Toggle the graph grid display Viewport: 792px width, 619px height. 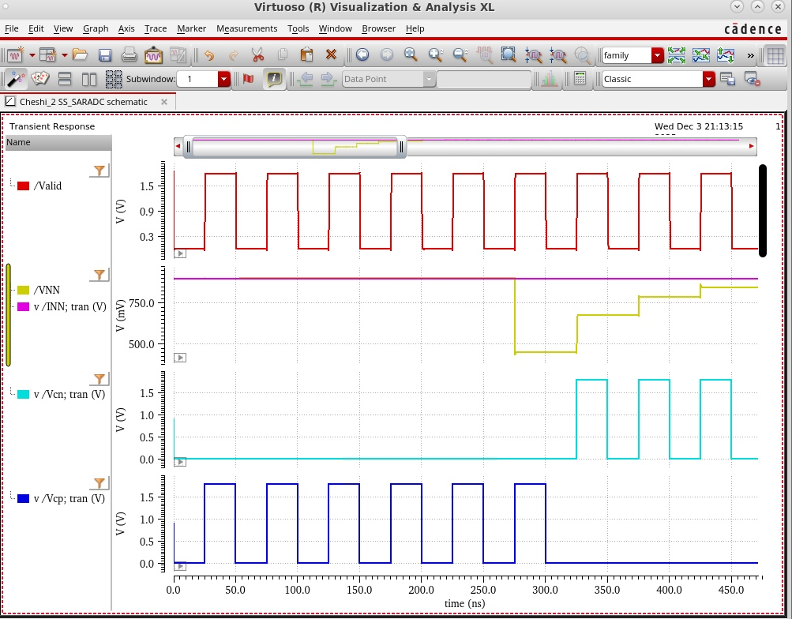click(x=775, y=55)
